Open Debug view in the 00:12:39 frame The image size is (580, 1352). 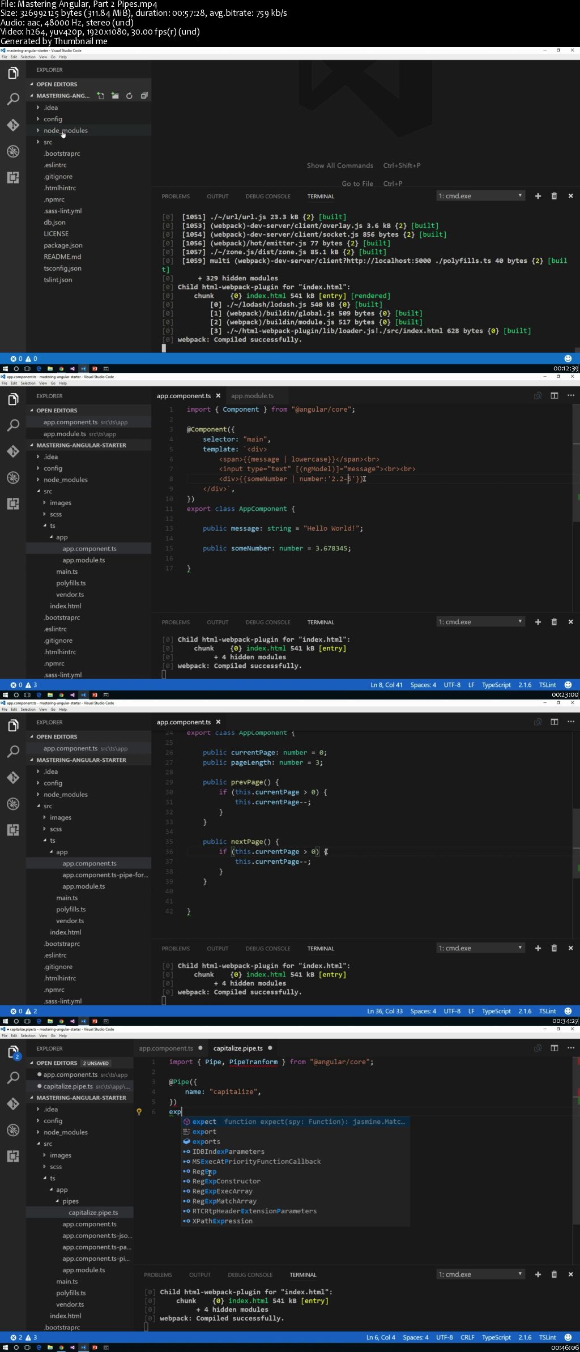click(x=13, y=151)
